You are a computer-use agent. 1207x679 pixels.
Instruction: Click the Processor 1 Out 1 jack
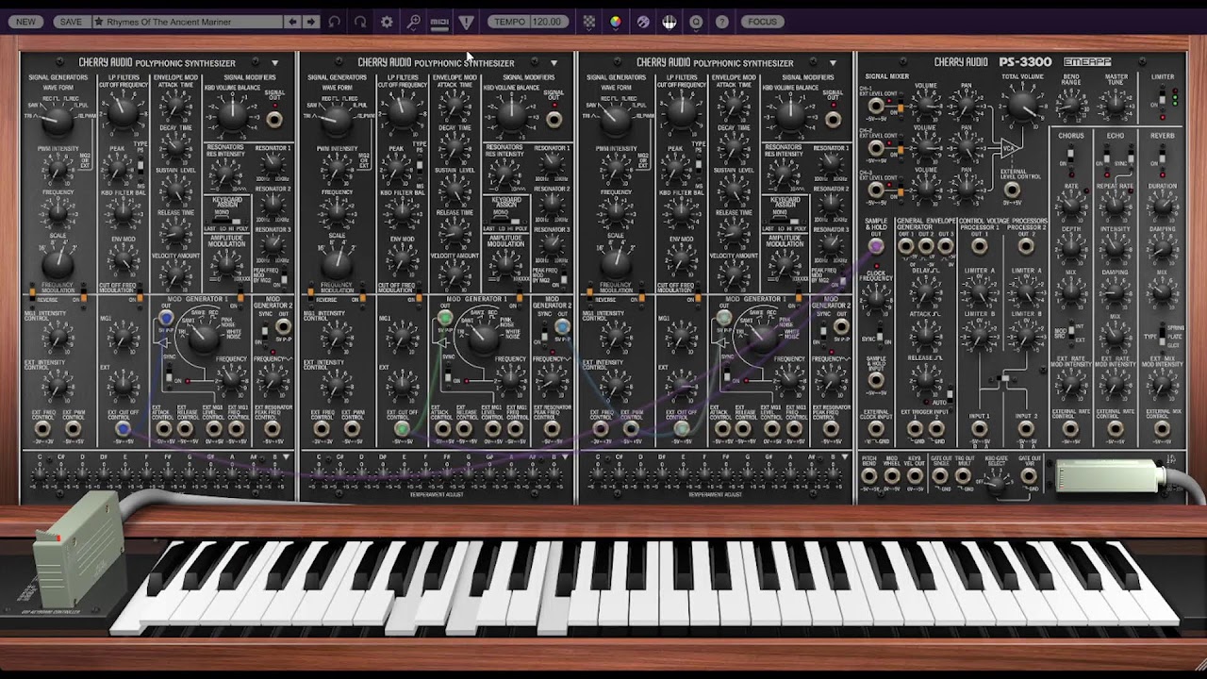click(x=980, y=246)
